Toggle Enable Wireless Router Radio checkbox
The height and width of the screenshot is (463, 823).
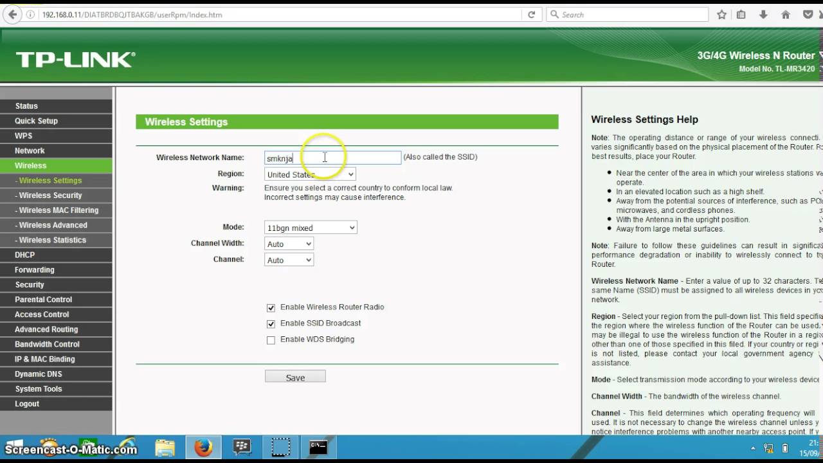point(271,308)
